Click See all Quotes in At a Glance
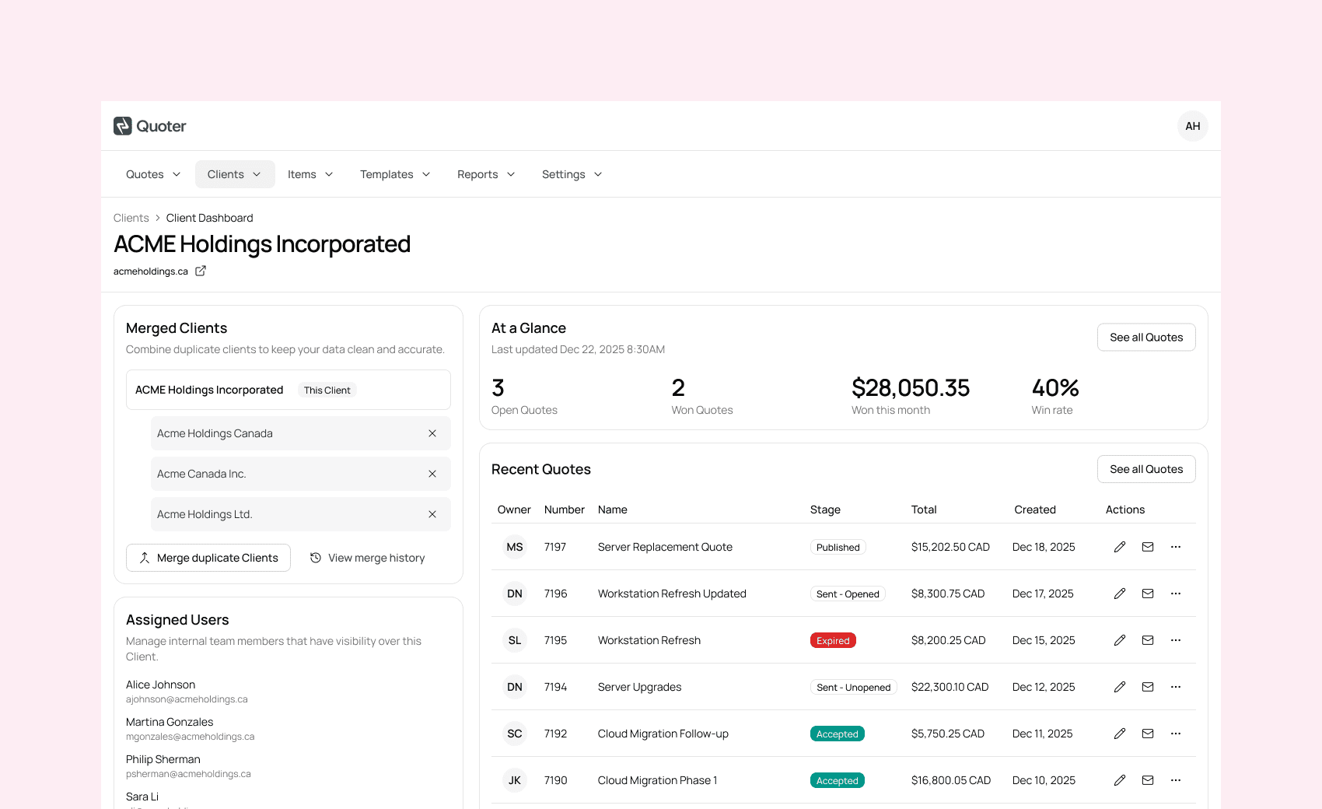1322x809 pixels. (x=1146, y=337)
